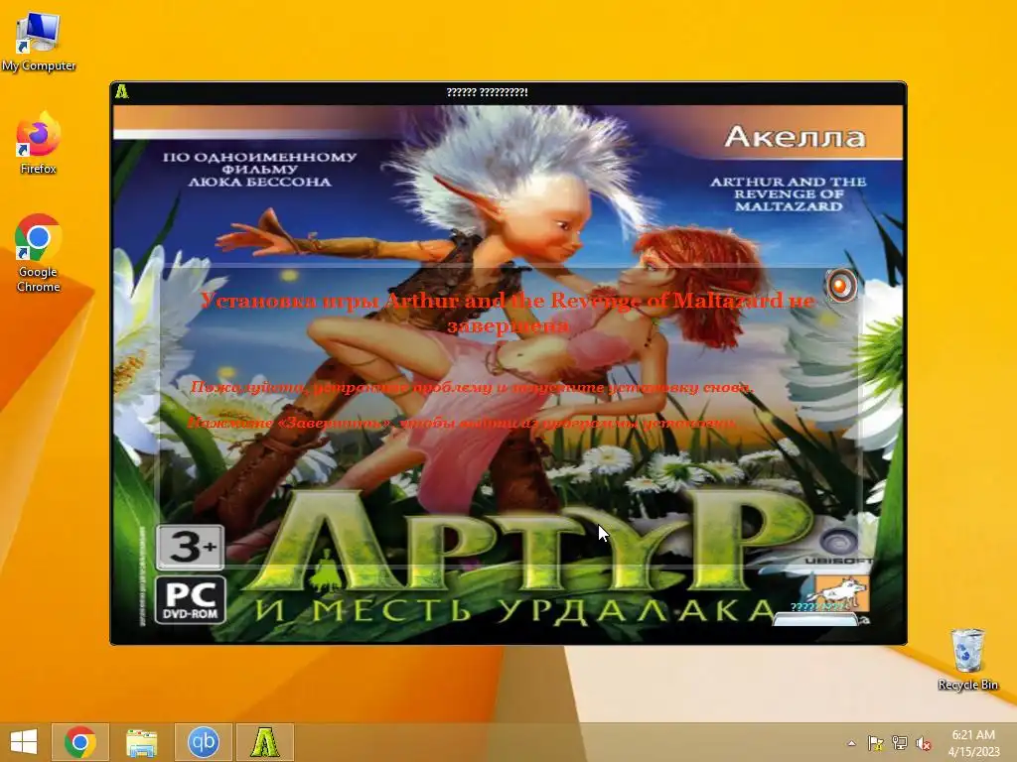Viewport: 1017px width, 762px height.
Task: Open the My Computer desktop shortcut
Action: coord(39,42)
